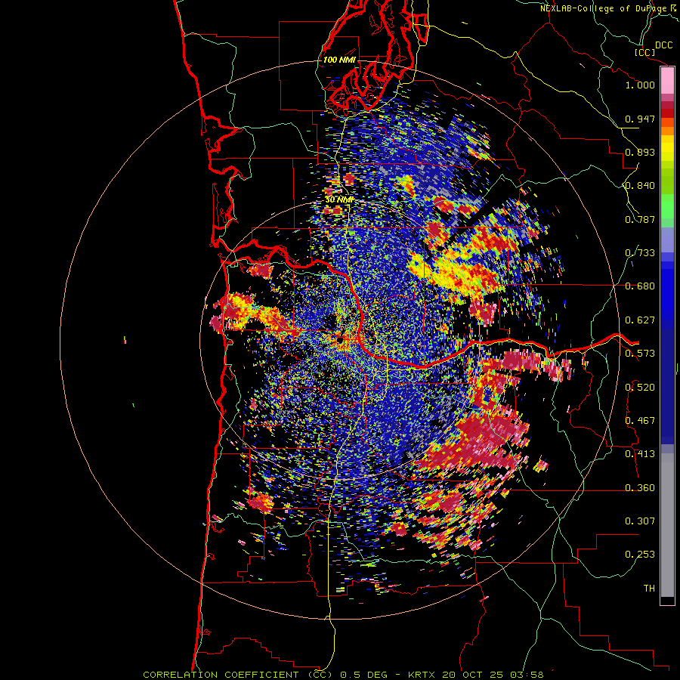Click the 0.893 color scale value
The image size is (680, 680).
coord(640,152)
